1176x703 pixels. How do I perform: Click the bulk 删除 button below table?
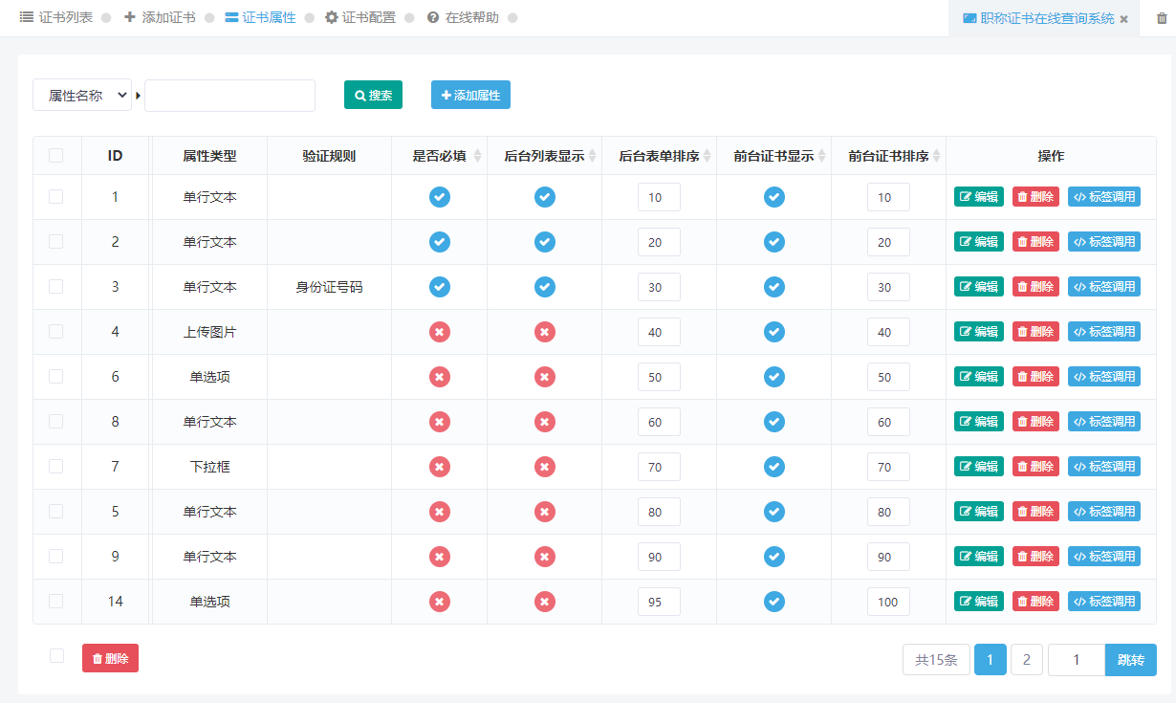[x=110, y=658]
